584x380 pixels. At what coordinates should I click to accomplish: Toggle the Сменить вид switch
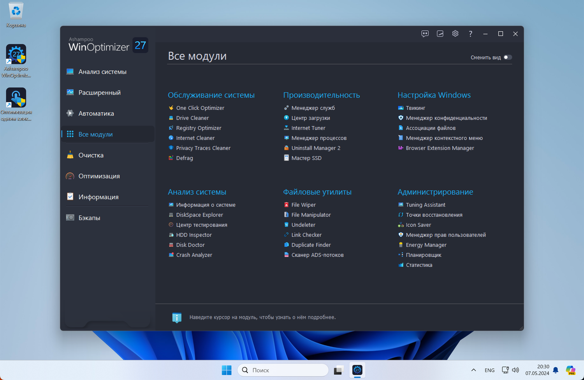point(508,57)
